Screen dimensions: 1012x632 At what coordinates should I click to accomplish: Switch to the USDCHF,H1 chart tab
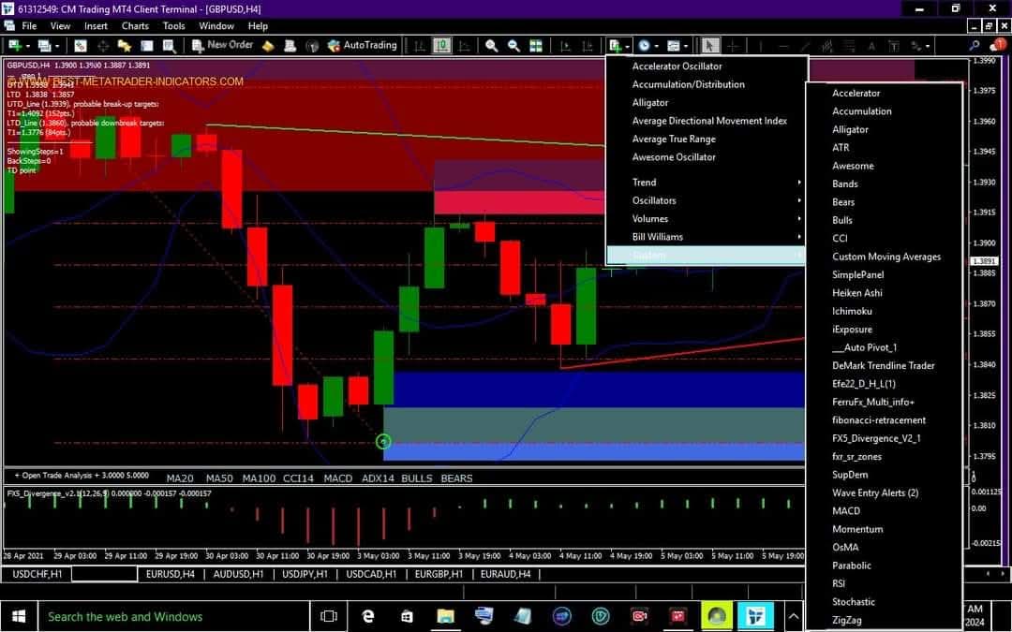click(37, 574)
